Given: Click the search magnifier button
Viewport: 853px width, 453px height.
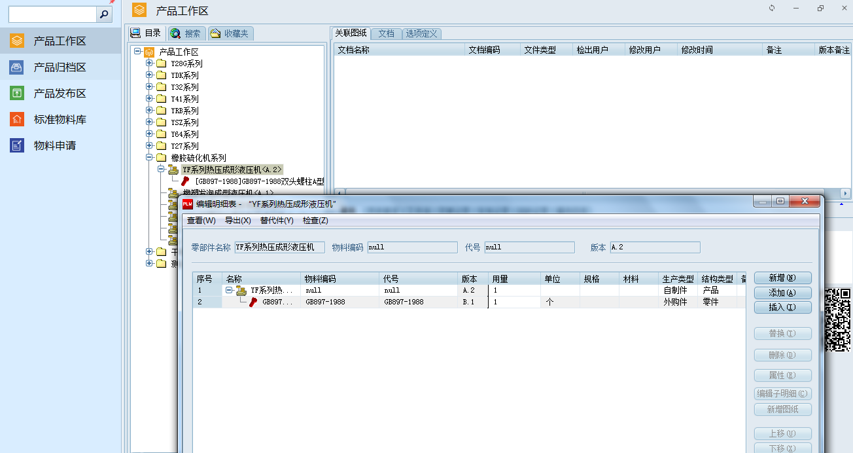Looking at the screenshot, I should click(104, 14).
